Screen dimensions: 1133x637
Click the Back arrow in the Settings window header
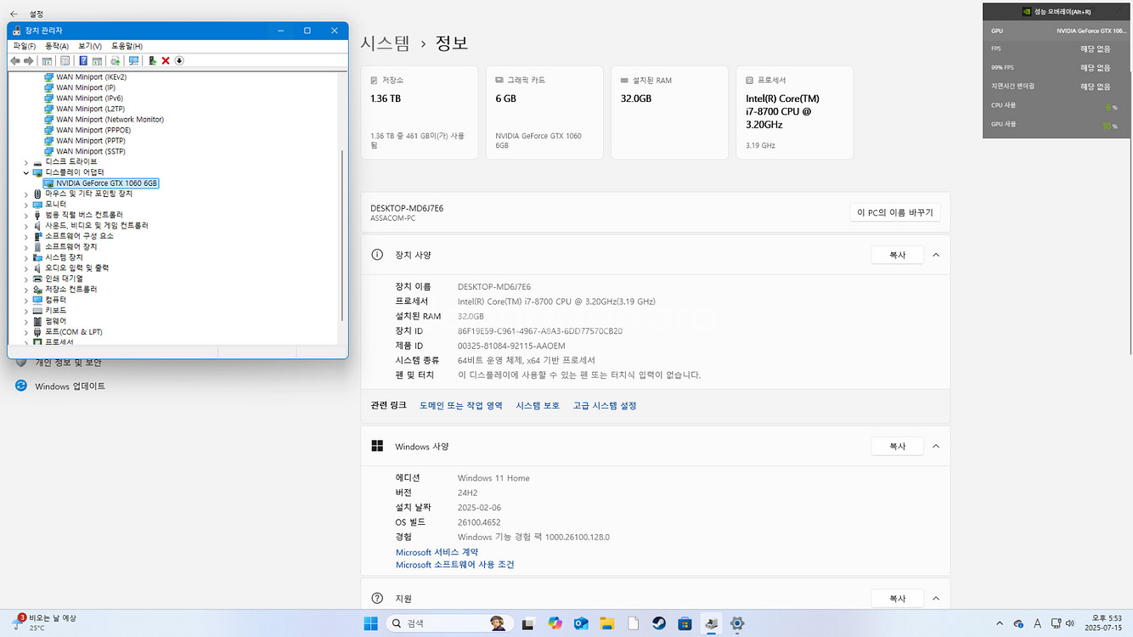click(14, 14)
